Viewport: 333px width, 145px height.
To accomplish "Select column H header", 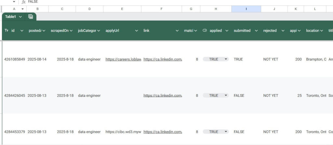I will 216,9.
